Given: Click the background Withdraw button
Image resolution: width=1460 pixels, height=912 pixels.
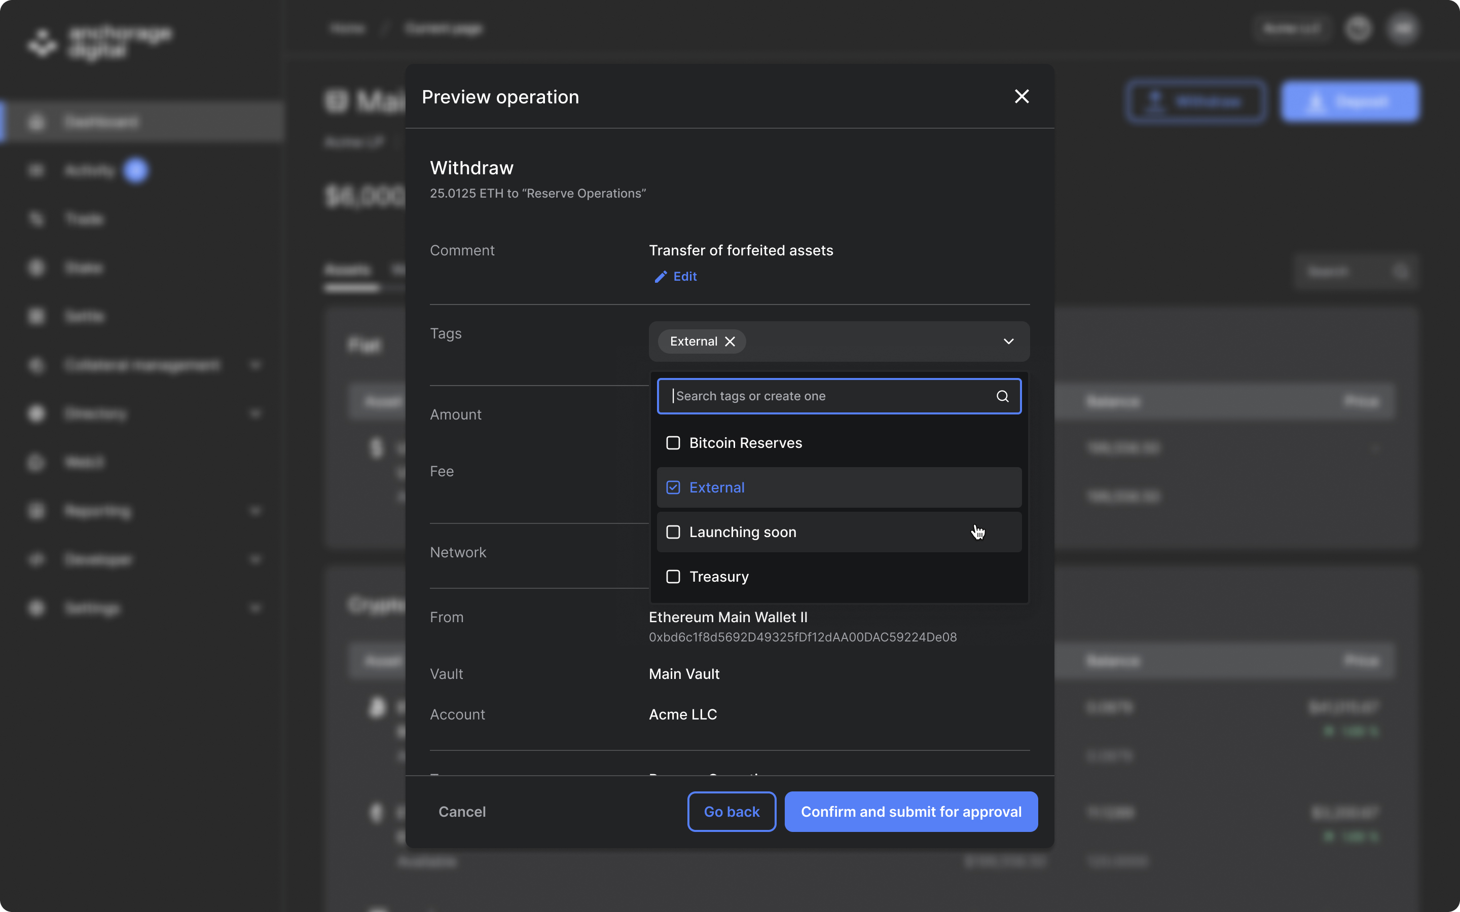Looking at the screenshot, I should tap(1196, 101).
